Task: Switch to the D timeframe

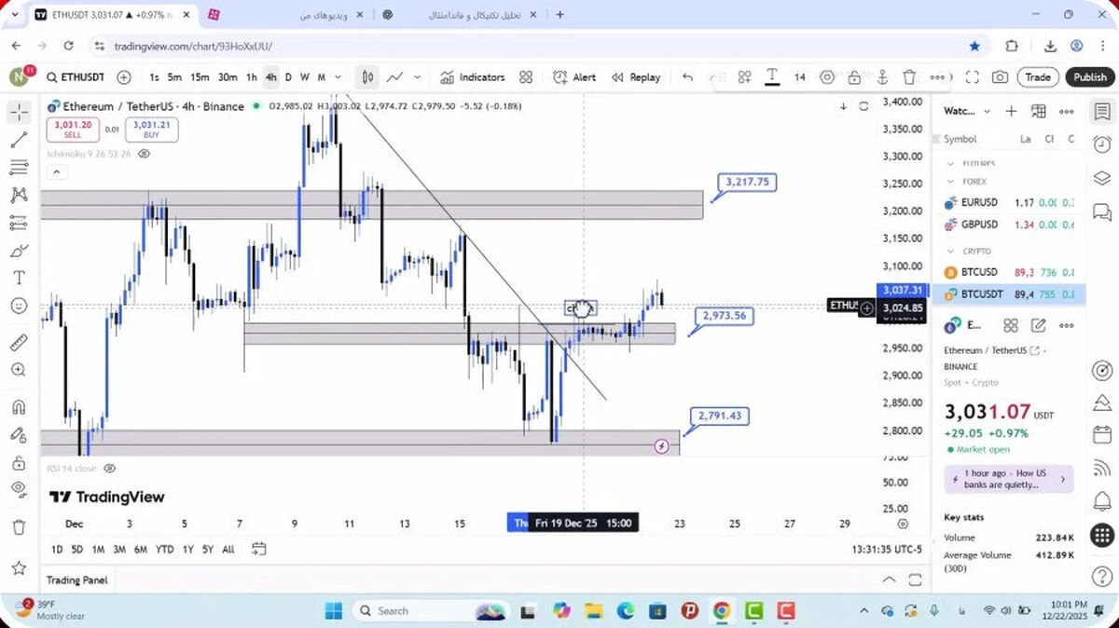Action: click(x=288, y=77)
